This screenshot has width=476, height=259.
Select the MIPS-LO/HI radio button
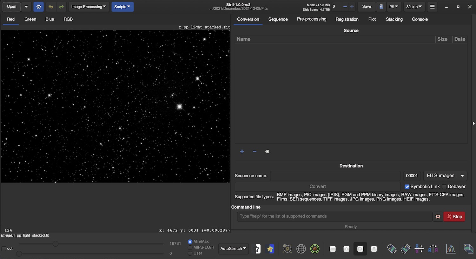click(190, 247)
